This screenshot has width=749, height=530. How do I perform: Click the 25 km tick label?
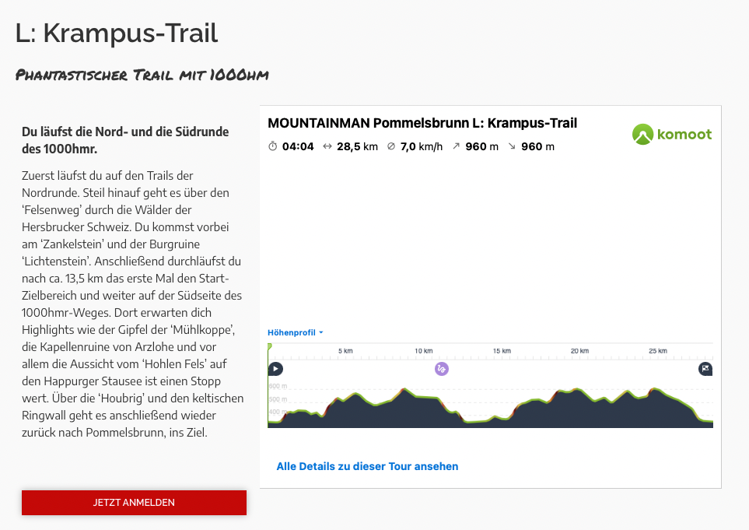[x=658, y=351]
